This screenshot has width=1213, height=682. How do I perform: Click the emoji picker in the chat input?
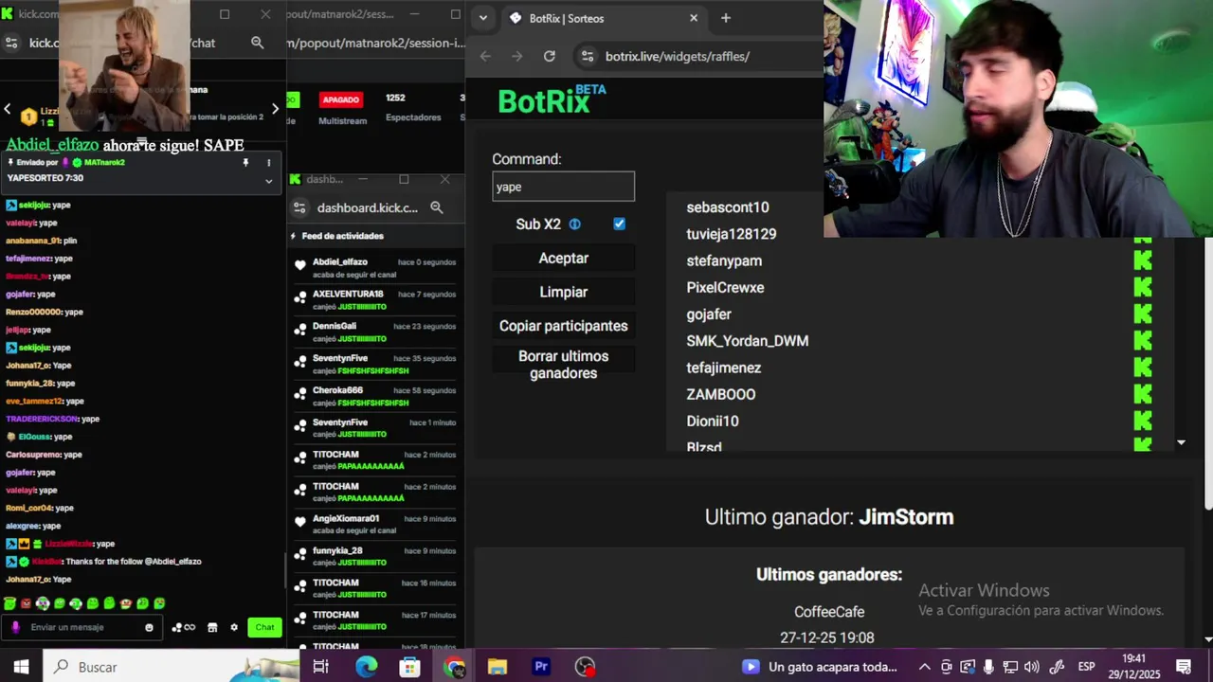149,627
